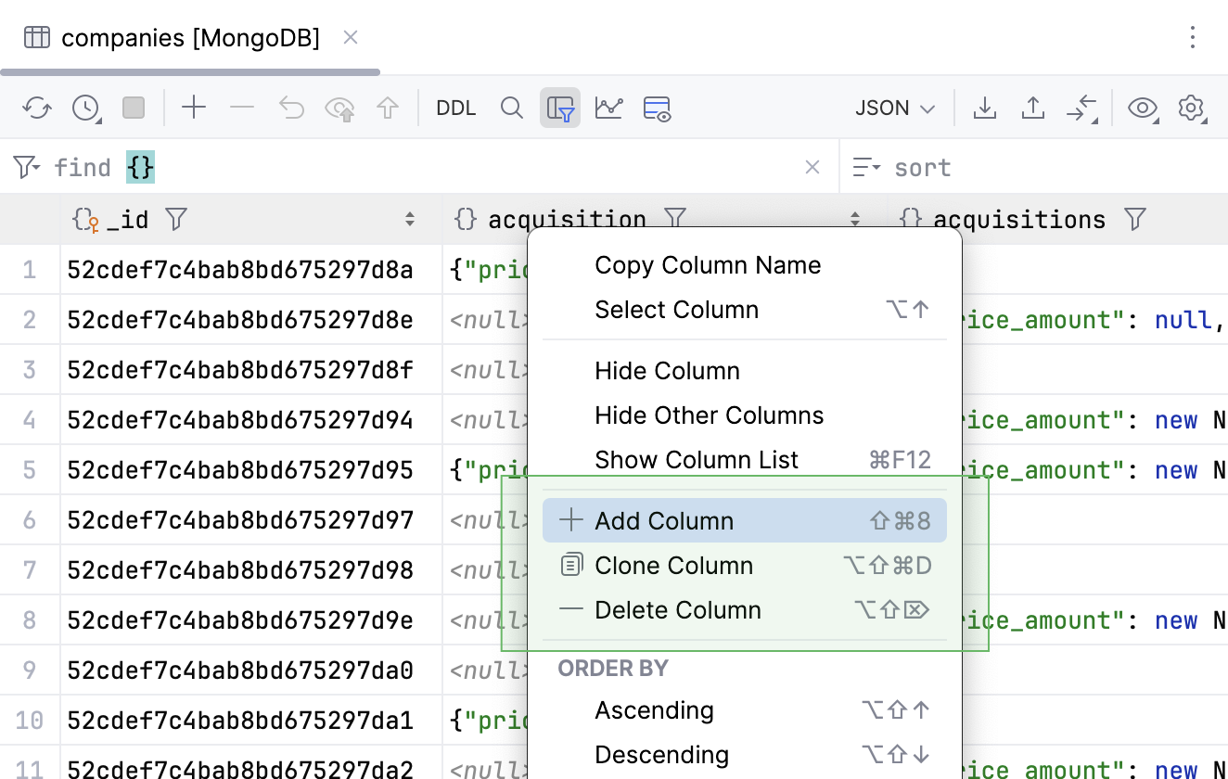Refresh the table data
The height and width of the screenshot is (779, 1228).
[37, 108]
